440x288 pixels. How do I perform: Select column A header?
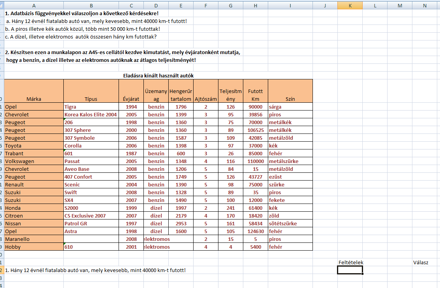[34, 5]
